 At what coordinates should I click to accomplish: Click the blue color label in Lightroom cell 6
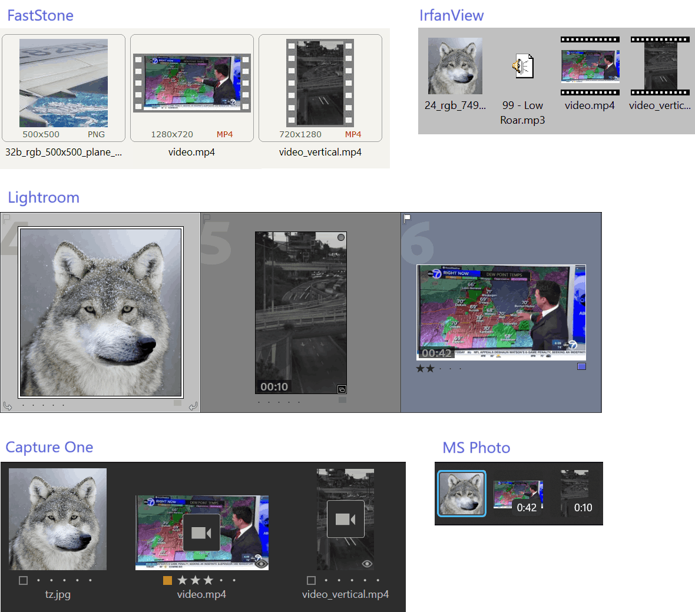pyautogui.click(x=581, y=366)
